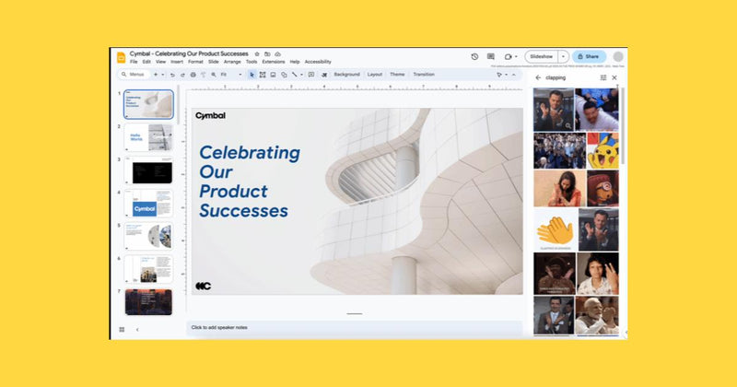The height and width of the screenshot is (387, 737).
Task: Open version history clock icon
Action: coord(474,56)
